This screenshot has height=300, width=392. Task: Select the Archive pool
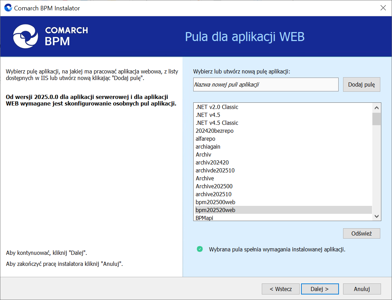click(x=283, y=178)
